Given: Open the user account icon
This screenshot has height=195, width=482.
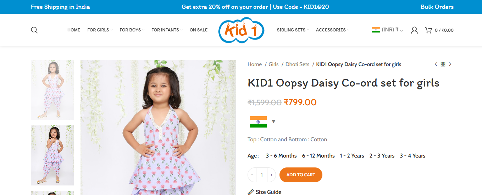Looking at the screenshot, I should pyautogui.click(x=414, y=30).
